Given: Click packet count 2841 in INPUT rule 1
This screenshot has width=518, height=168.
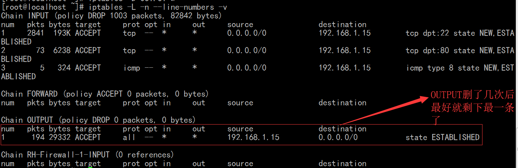Looking at the screenshot, I should (x=36, y=33).
